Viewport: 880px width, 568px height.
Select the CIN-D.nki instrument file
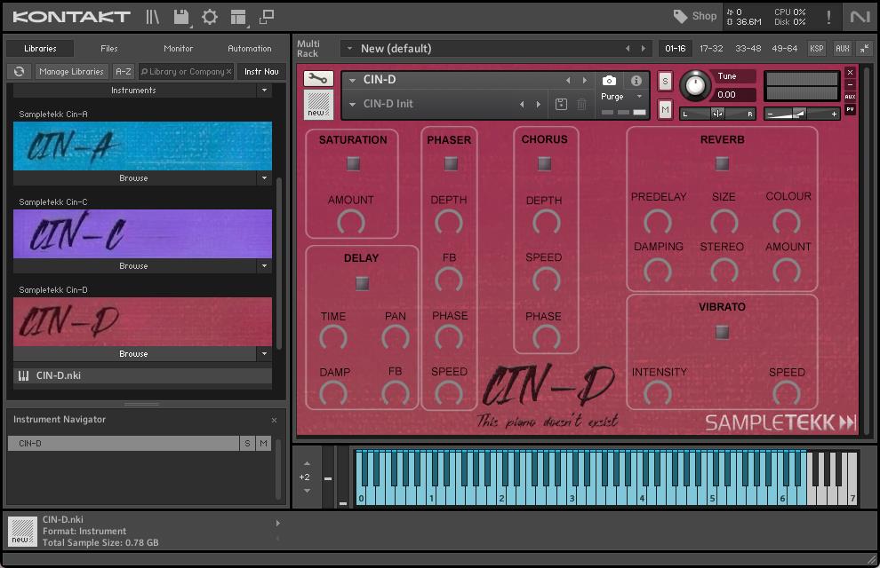(59, 375)
